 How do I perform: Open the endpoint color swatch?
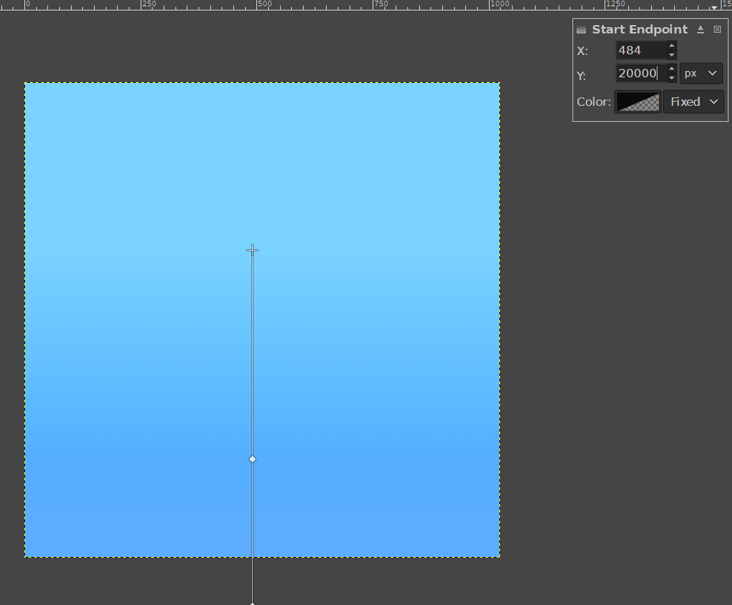click(638, 102)
